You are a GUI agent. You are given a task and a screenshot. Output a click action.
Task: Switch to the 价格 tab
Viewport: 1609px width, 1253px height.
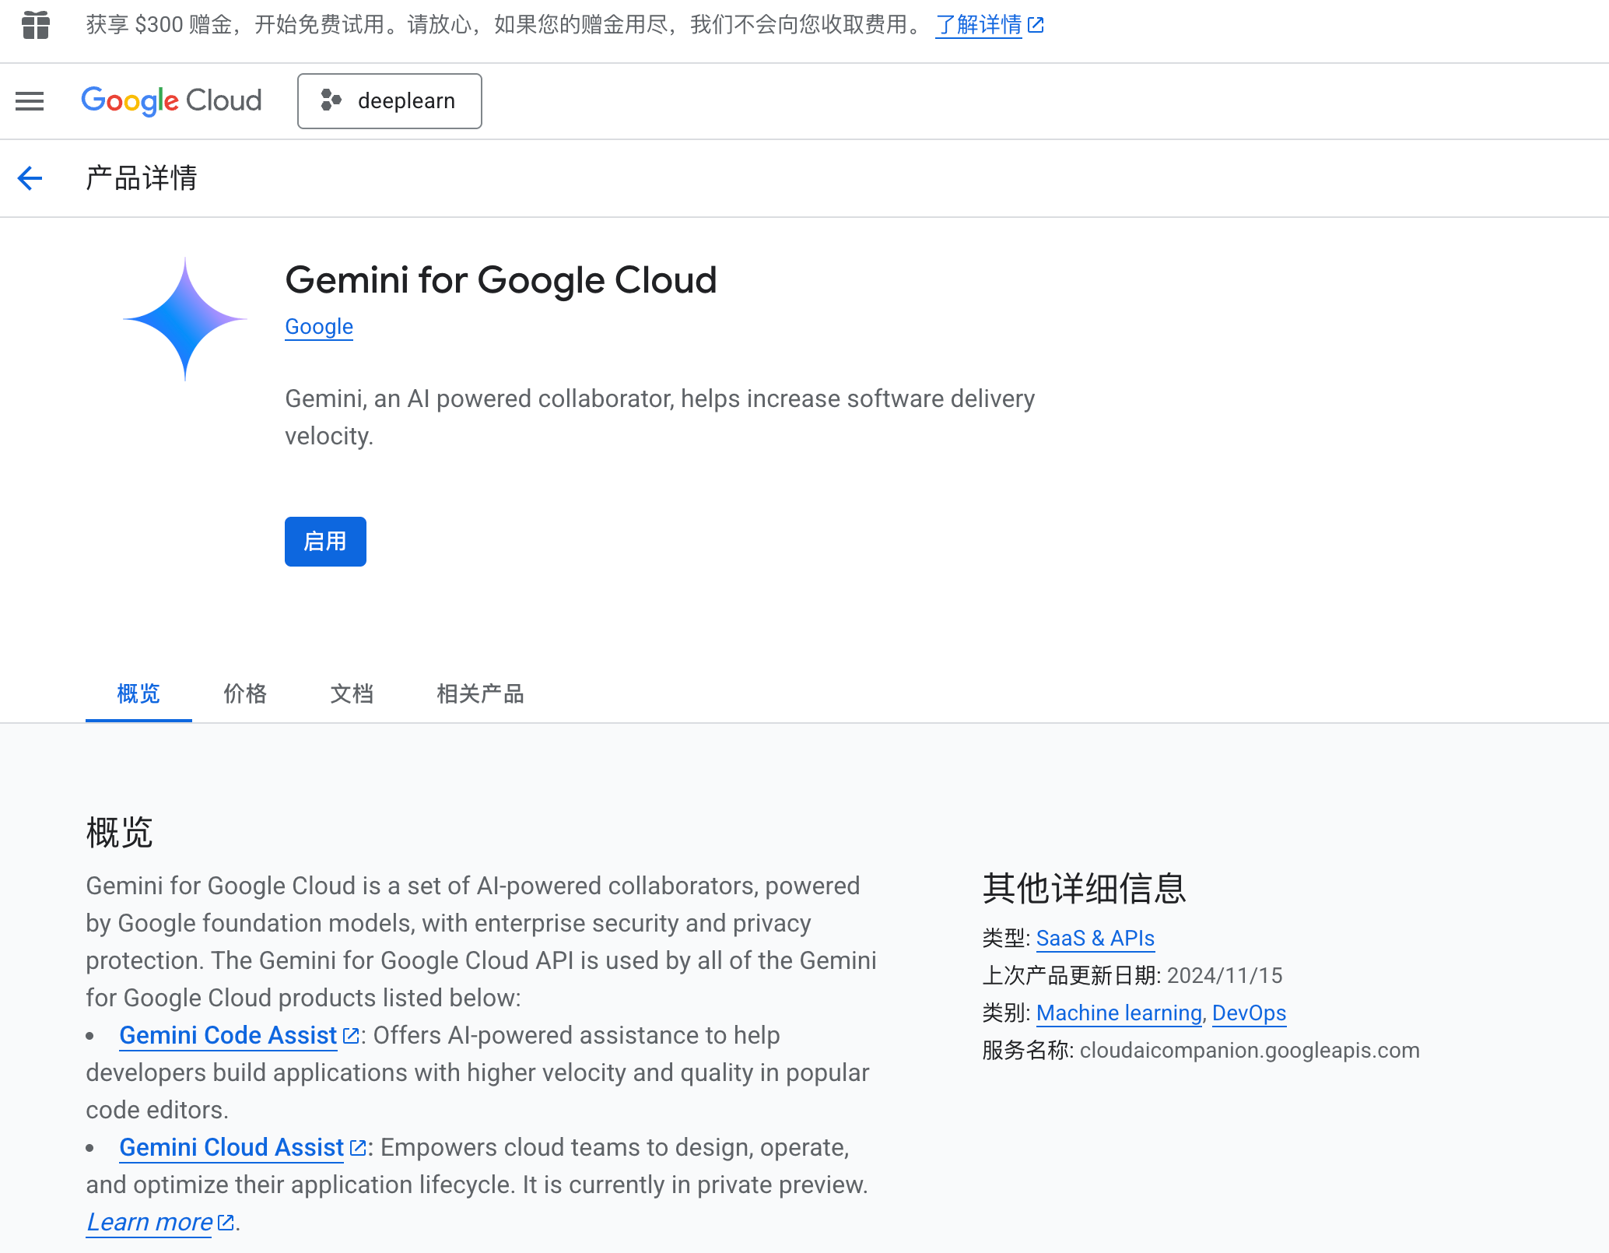pyautogui.click(x=245, y=693)
